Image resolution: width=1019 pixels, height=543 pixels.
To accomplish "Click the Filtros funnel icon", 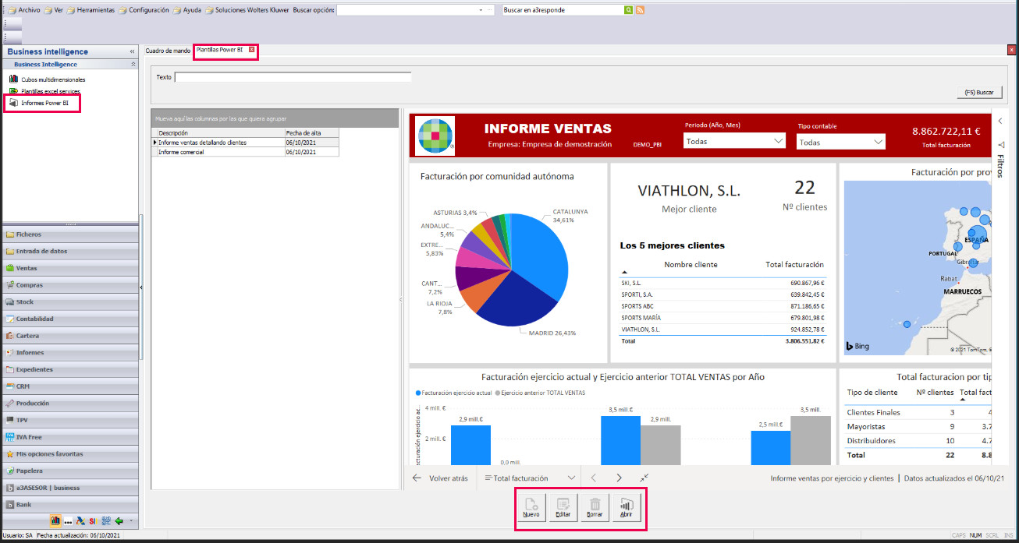I will pos(1001,146).
